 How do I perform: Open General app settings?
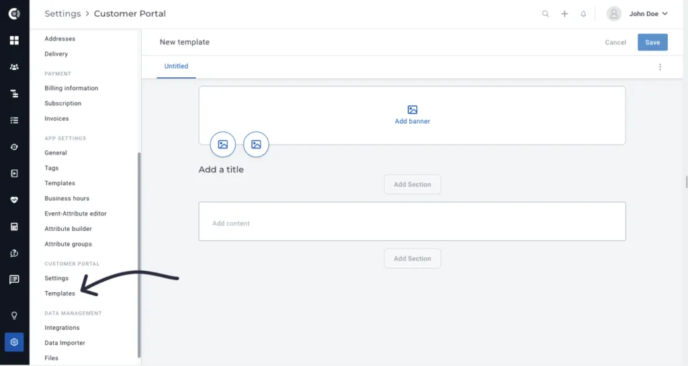(x=56, y=153)
